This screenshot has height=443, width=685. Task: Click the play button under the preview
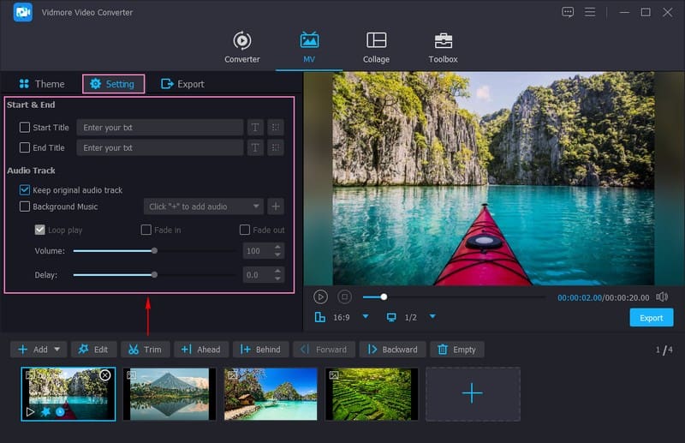coord(320,296)
